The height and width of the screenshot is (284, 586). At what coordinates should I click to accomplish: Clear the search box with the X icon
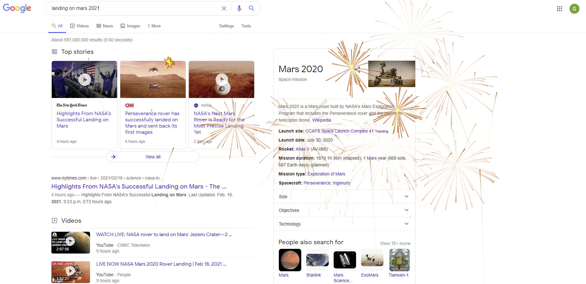(224, 8)
